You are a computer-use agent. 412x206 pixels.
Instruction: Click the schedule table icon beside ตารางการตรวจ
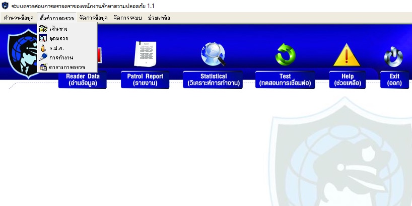coord(43,67)
